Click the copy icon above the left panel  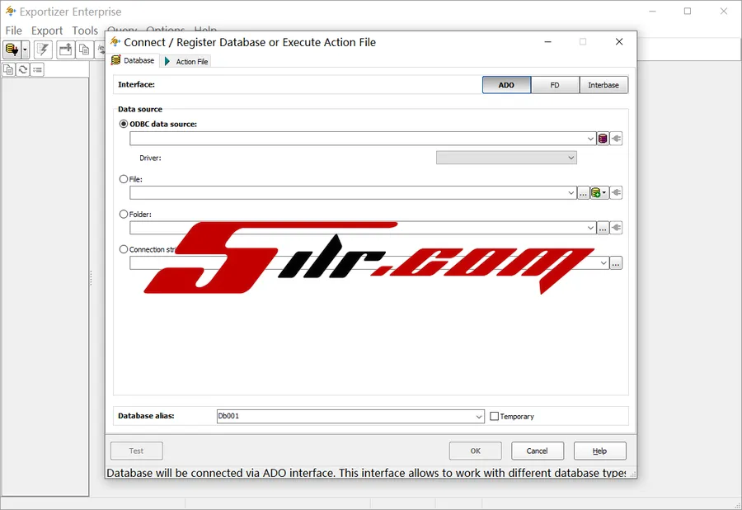click(8, 69)
